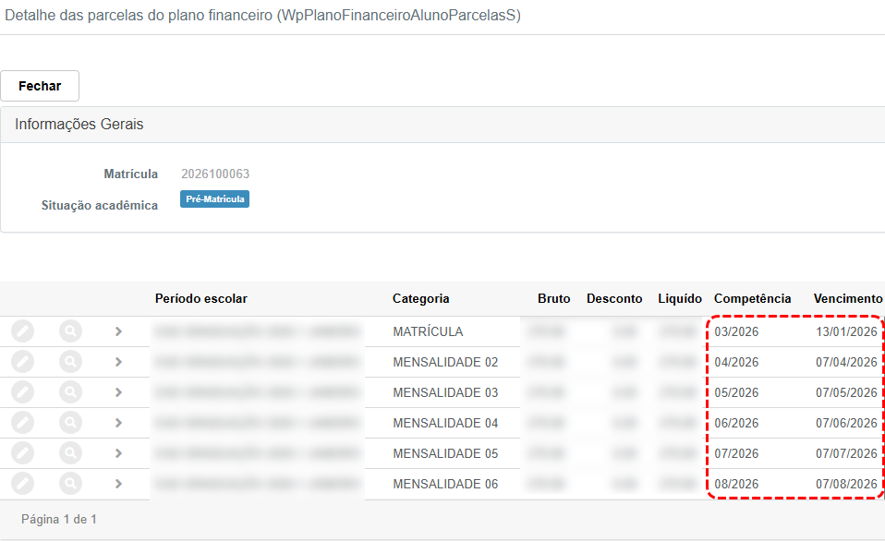Viewport: 885px width, 541px height.
Task: Sort by the Período escolar column header
Action: tap(200, 298)
